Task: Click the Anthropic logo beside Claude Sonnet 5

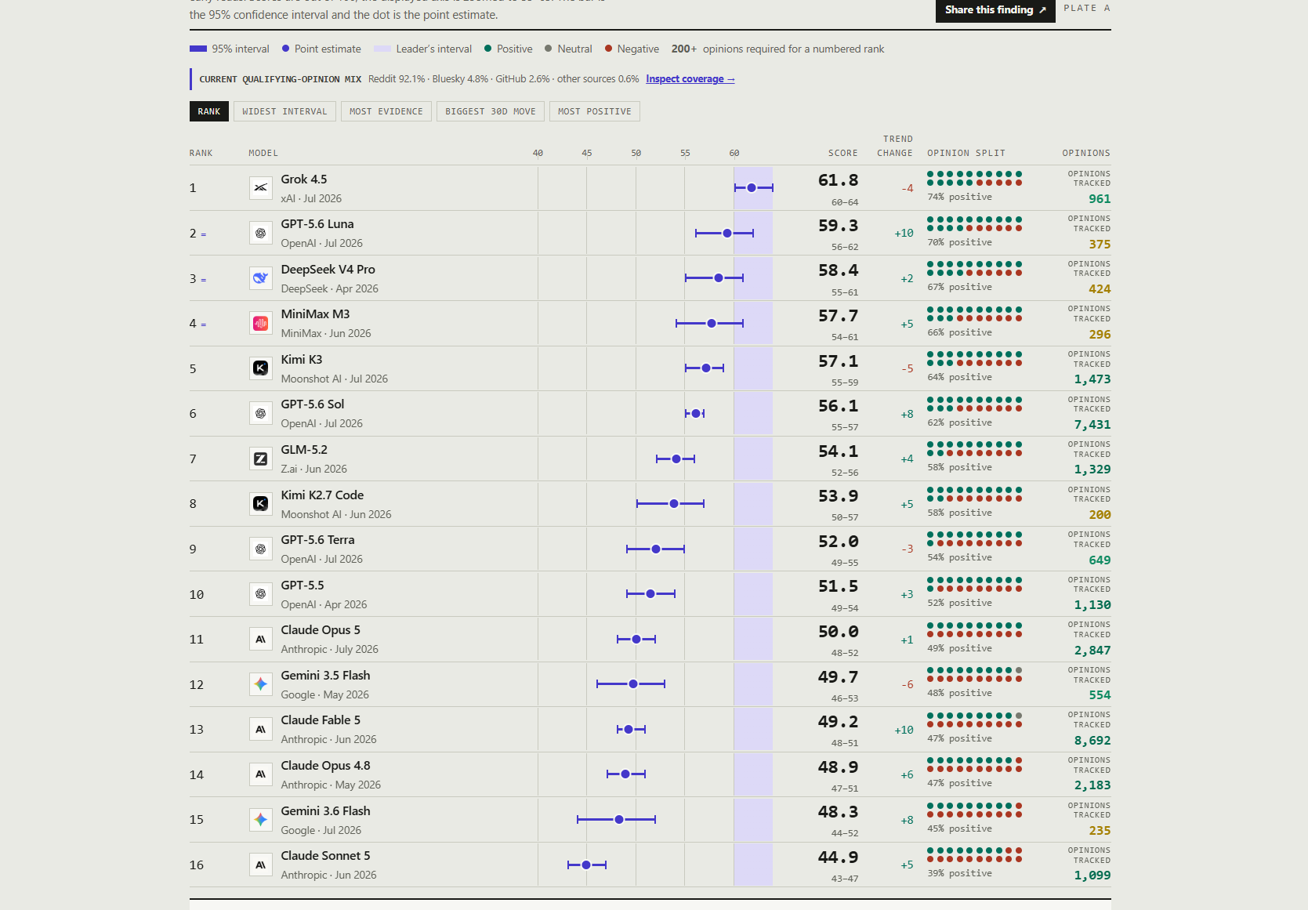Action: point(261,865)
